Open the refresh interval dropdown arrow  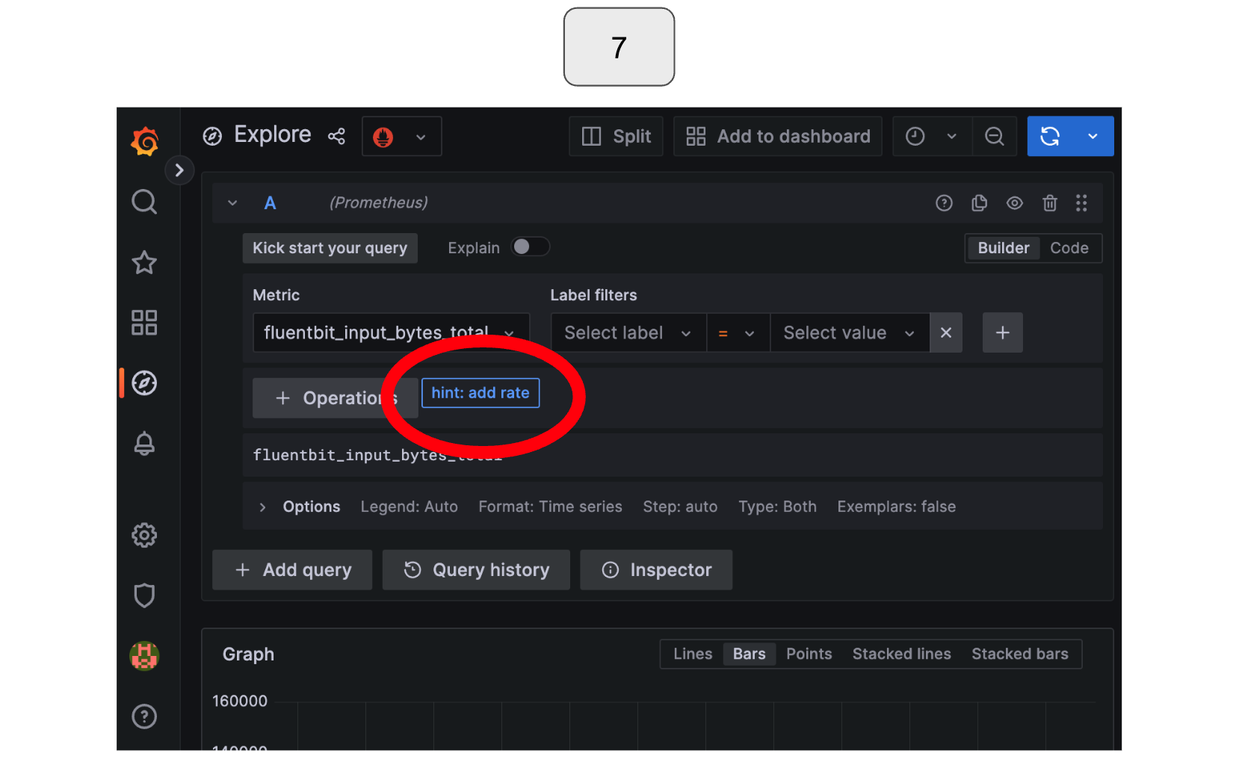(1093, 136)
